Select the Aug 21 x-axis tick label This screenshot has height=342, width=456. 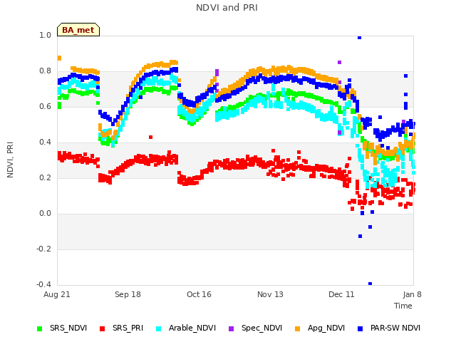[x=57, y=294]
